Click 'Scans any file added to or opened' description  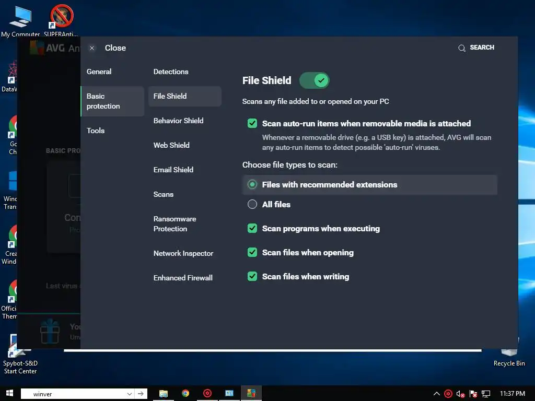[316, 102]
